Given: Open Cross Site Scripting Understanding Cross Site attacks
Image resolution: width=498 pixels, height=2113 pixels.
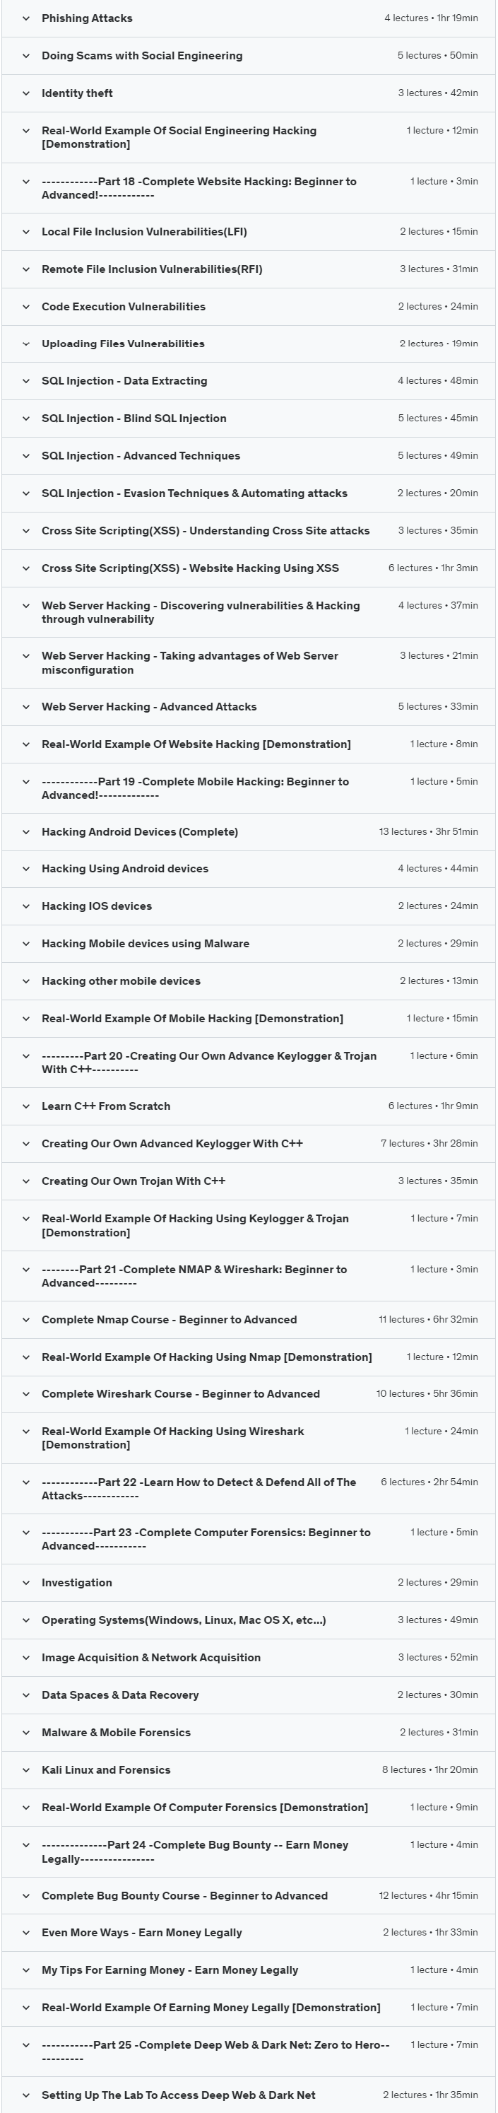Looking at the screenshot, I should pos(206,531).
